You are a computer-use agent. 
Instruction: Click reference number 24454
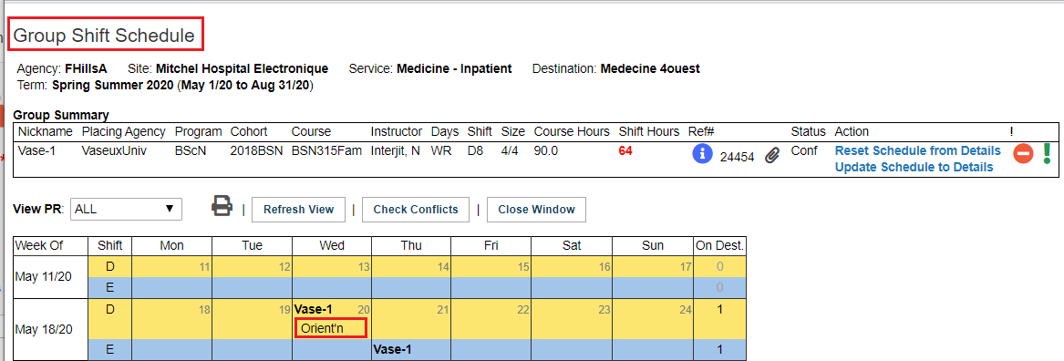tap(737, 158)
